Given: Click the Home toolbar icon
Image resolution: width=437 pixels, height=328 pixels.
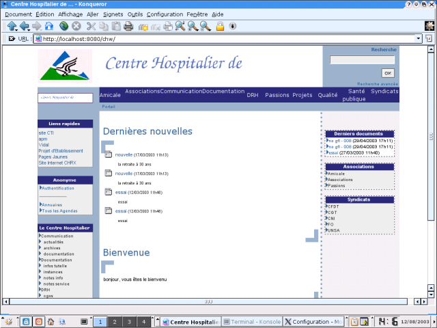Looking at the screenshot, I should click(x=49, y=26).
